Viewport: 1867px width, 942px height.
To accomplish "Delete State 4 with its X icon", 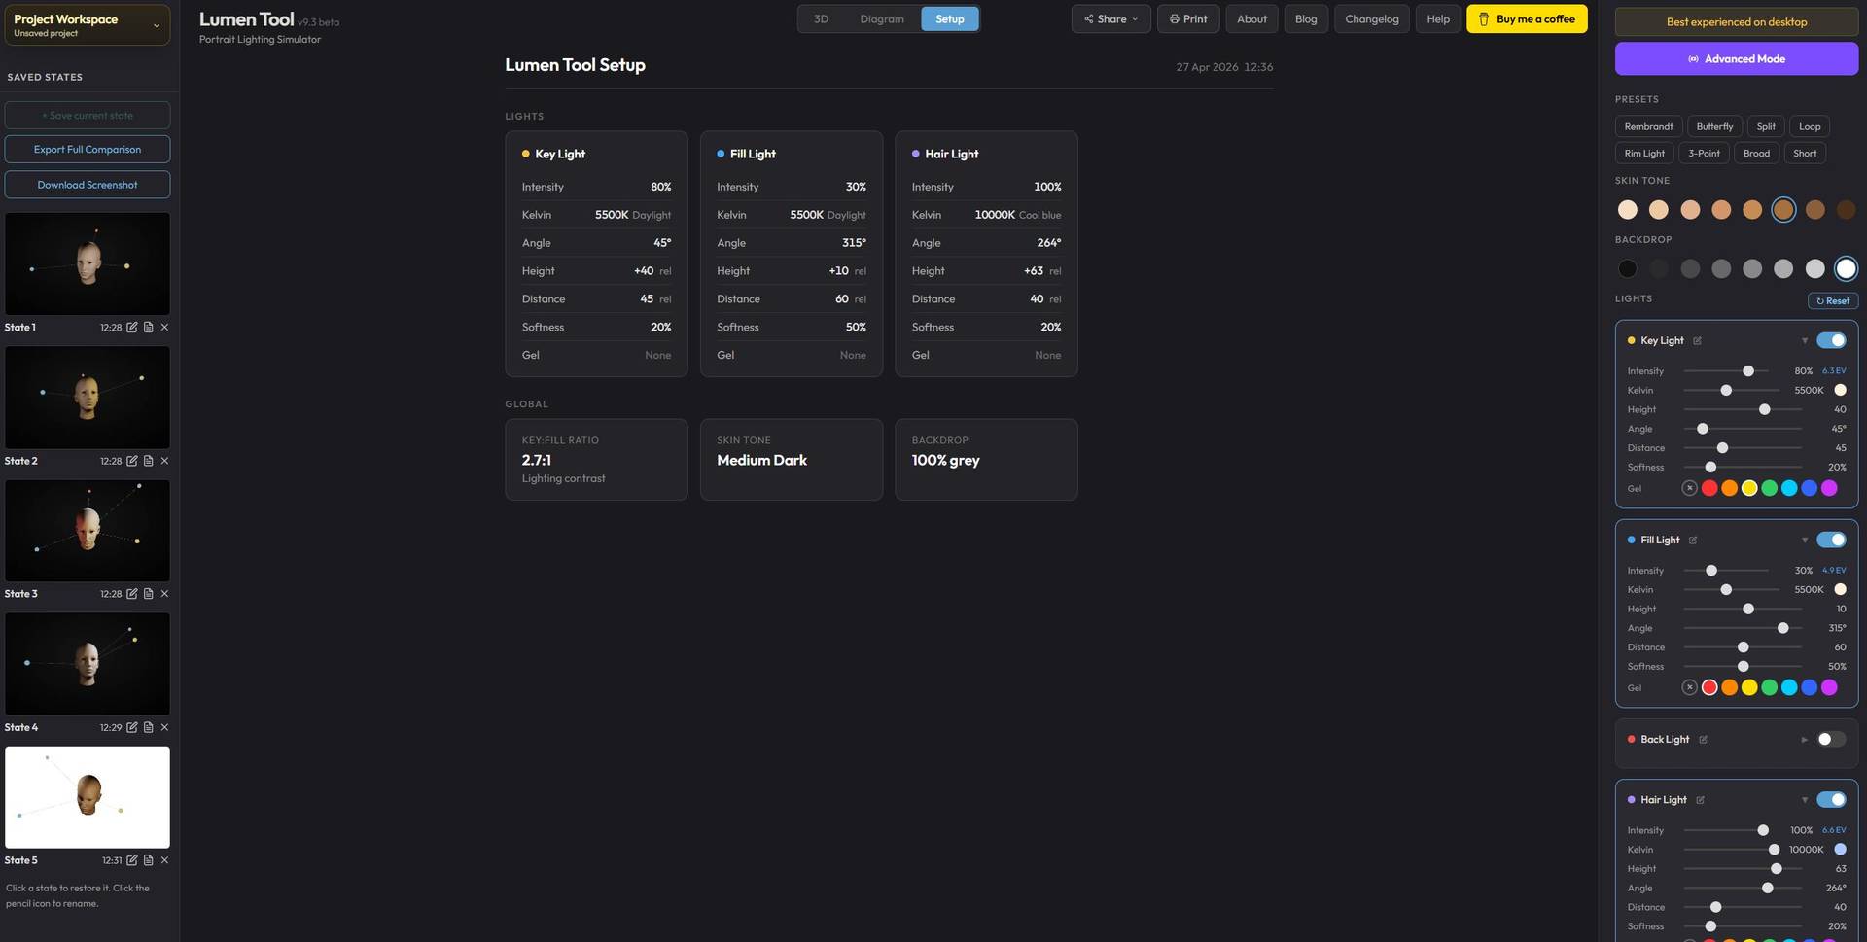I will (x=164, y=727).
